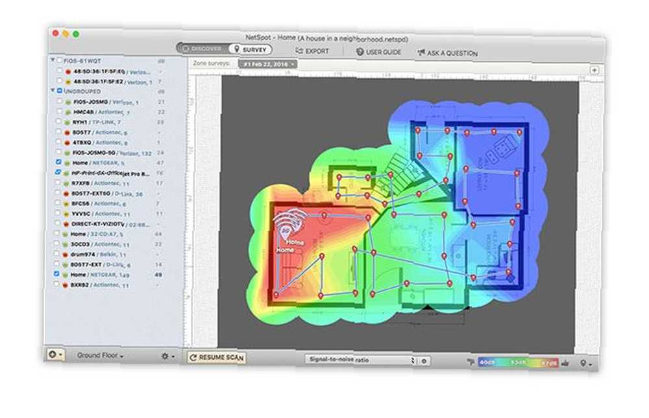
Task: Uncheck the Home NETGEAR 47 network
Action: [x=58, y=162]
